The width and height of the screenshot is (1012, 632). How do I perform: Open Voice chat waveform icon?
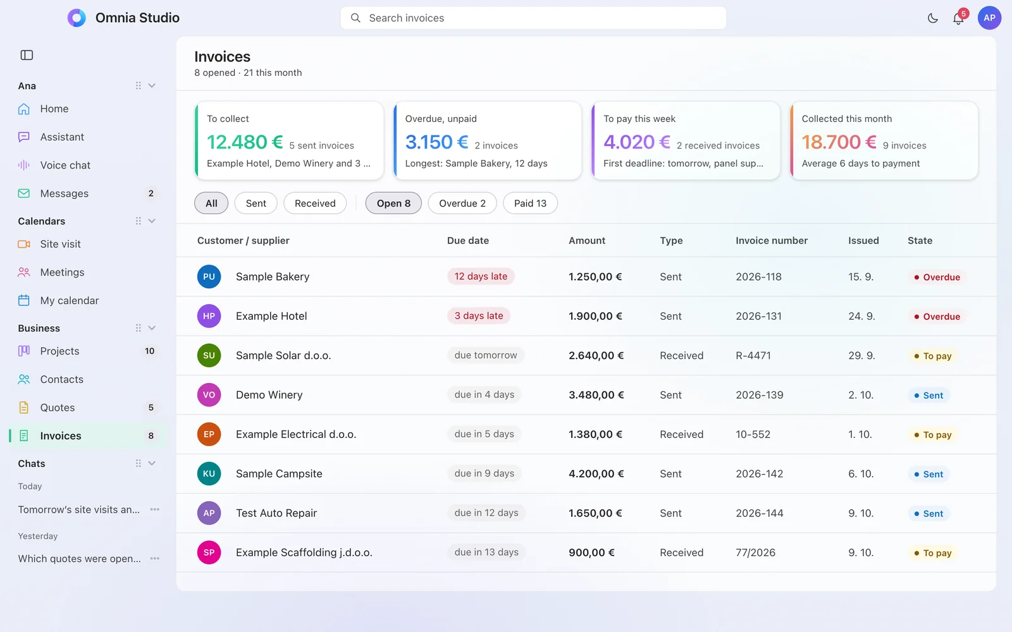pos(24,165)
